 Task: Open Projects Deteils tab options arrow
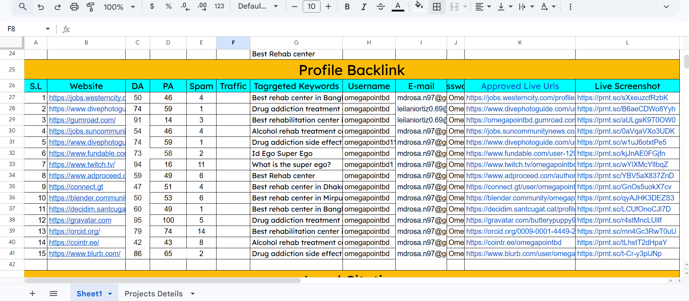(193, 294)
